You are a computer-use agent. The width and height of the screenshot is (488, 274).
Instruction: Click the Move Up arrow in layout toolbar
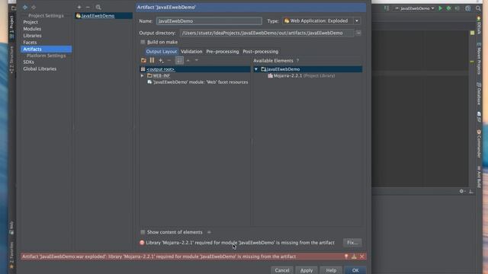188,60
